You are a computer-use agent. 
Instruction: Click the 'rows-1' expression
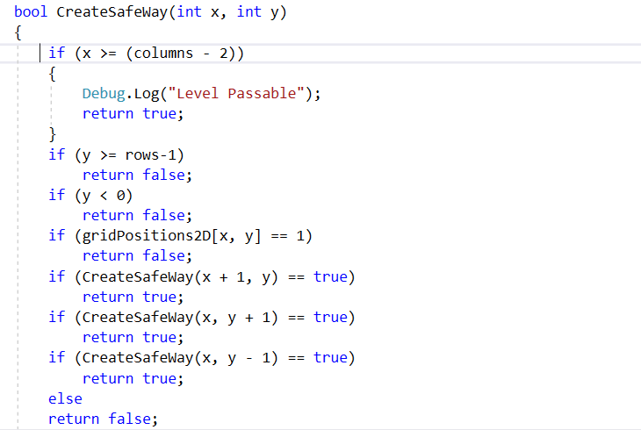[150, 155]
